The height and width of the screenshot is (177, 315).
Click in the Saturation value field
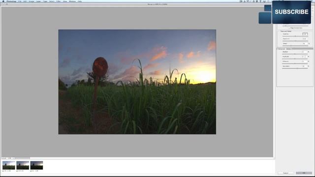pyautogui.click(x=305, y=66)
